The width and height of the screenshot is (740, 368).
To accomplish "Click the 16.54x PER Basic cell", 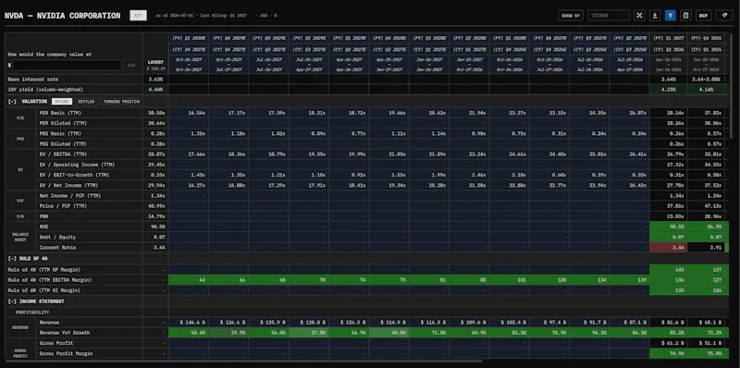I will [189, 113].
